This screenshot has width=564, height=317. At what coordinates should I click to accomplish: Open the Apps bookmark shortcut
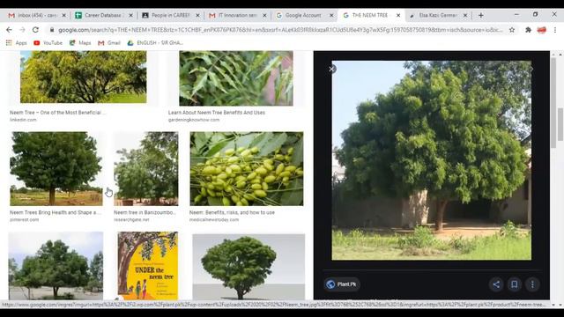click(16, 43)
